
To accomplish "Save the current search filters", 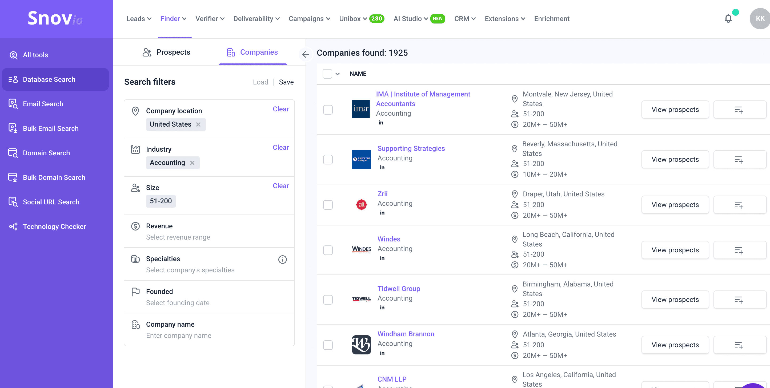I will [x=286, y=82].
